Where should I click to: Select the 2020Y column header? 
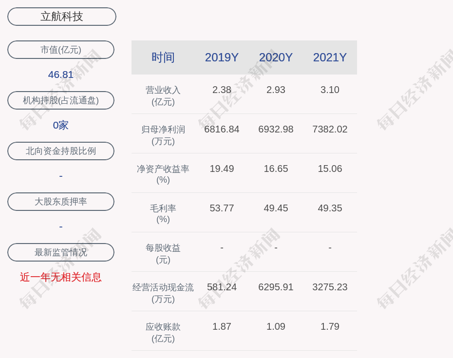click(276, 57)
